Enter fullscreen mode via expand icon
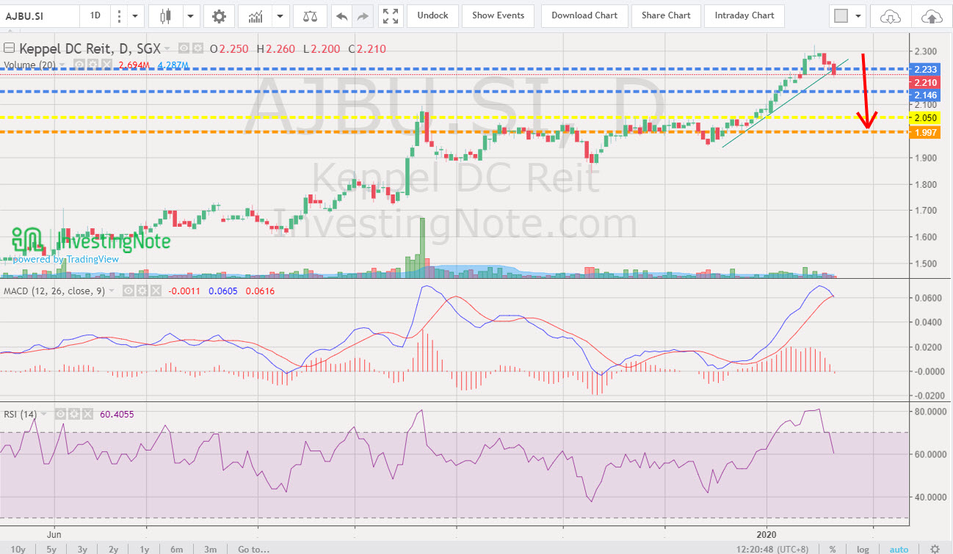953x554 pixels. click(x=391, y=15)
